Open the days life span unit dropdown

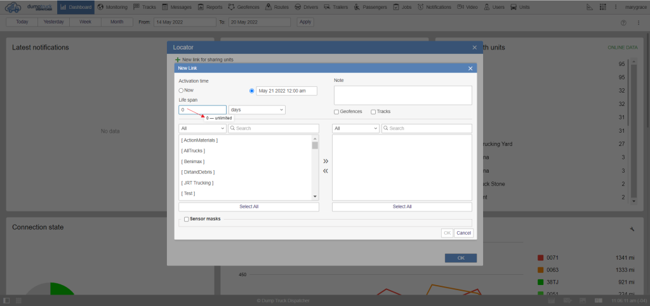click(x=256, y=110)
